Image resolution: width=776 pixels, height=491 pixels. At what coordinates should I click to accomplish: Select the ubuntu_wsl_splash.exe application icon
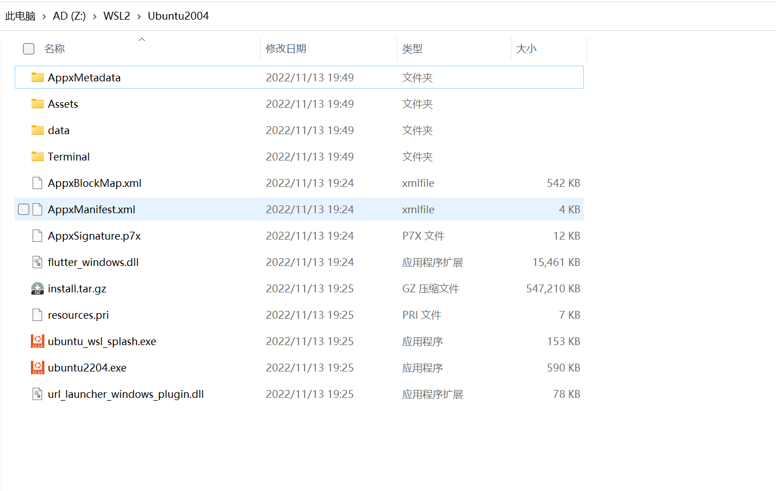click(37, 341)
